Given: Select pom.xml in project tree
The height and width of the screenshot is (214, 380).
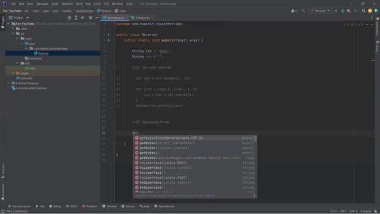Looking at the screenshot, I should pyautogui.click(x=26, y=78).
